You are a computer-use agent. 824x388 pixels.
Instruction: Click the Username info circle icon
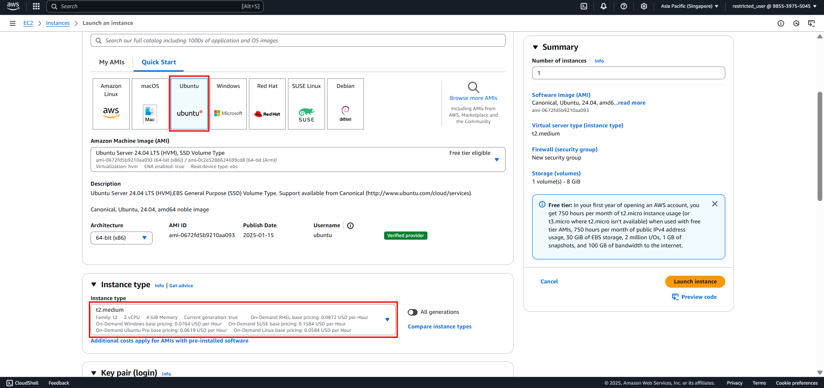350,226
